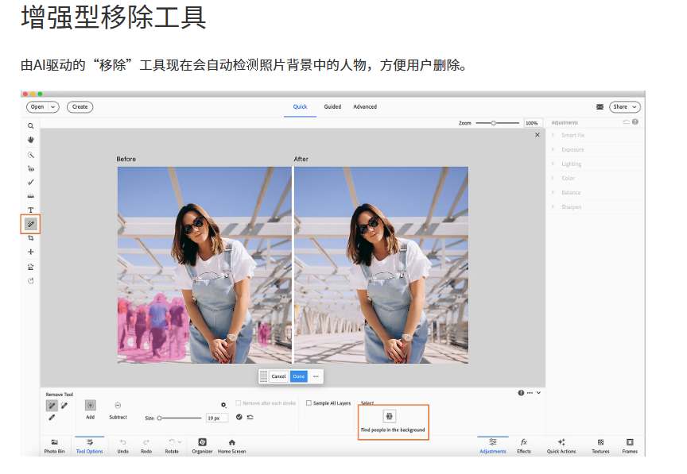Screen dimensions: 687x474
Task: Choose Subtract selection mode
Action: [118, 405]
